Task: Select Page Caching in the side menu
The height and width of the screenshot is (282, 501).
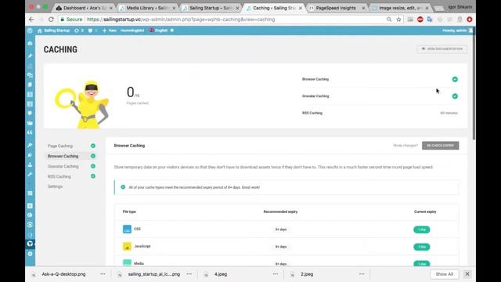Action: click(60, 146)
